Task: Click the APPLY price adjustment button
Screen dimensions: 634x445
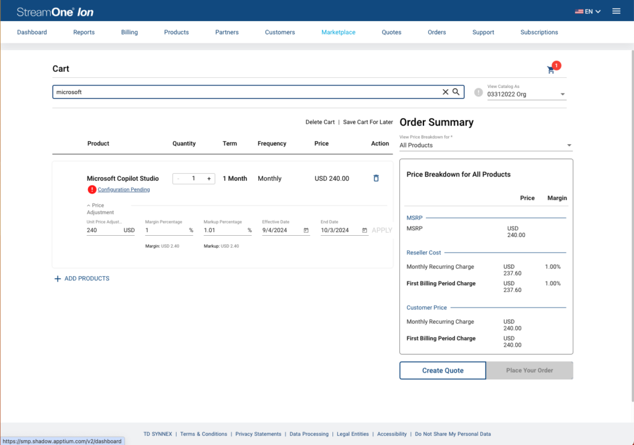Action: (381, 230)
